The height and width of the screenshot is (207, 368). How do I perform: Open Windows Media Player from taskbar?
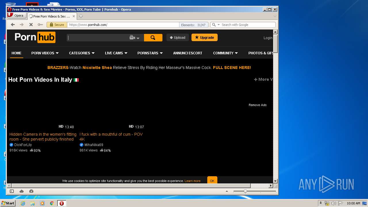(x=42, y=203)
